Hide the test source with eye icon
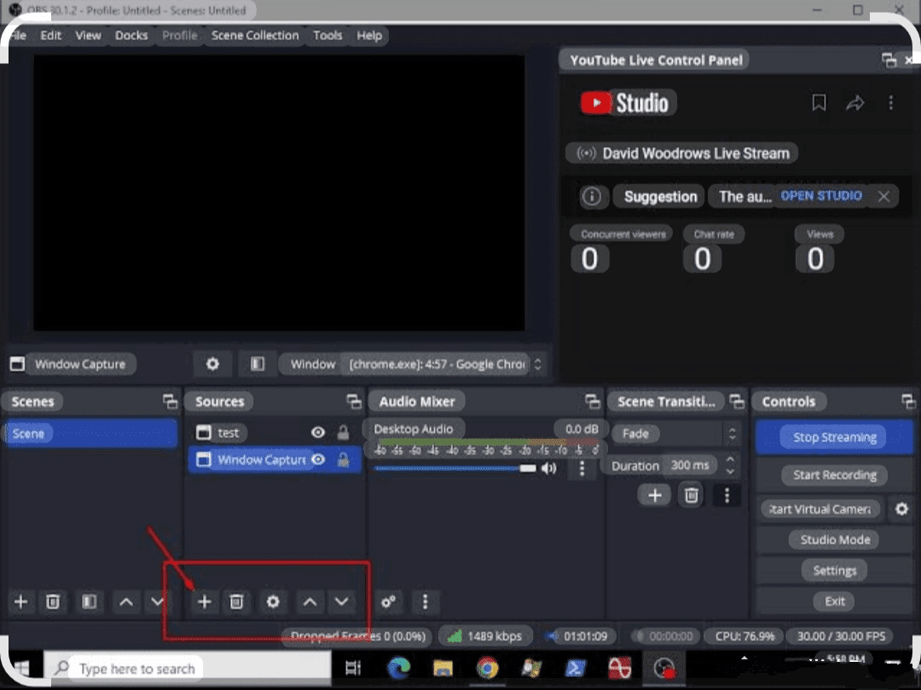This screenshot has width=921, height=690. pos(318,432)
